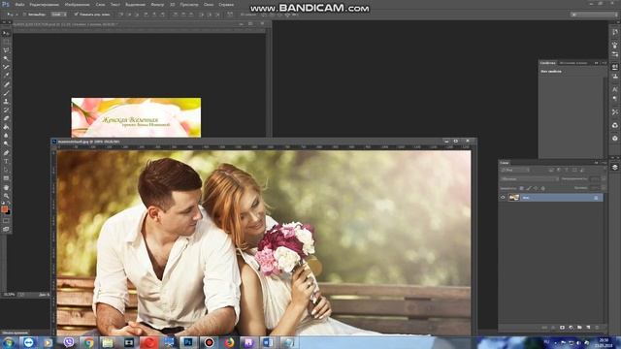The image size is (621, 349).
Task: Open the Слои menu
Action: [100, 5]
